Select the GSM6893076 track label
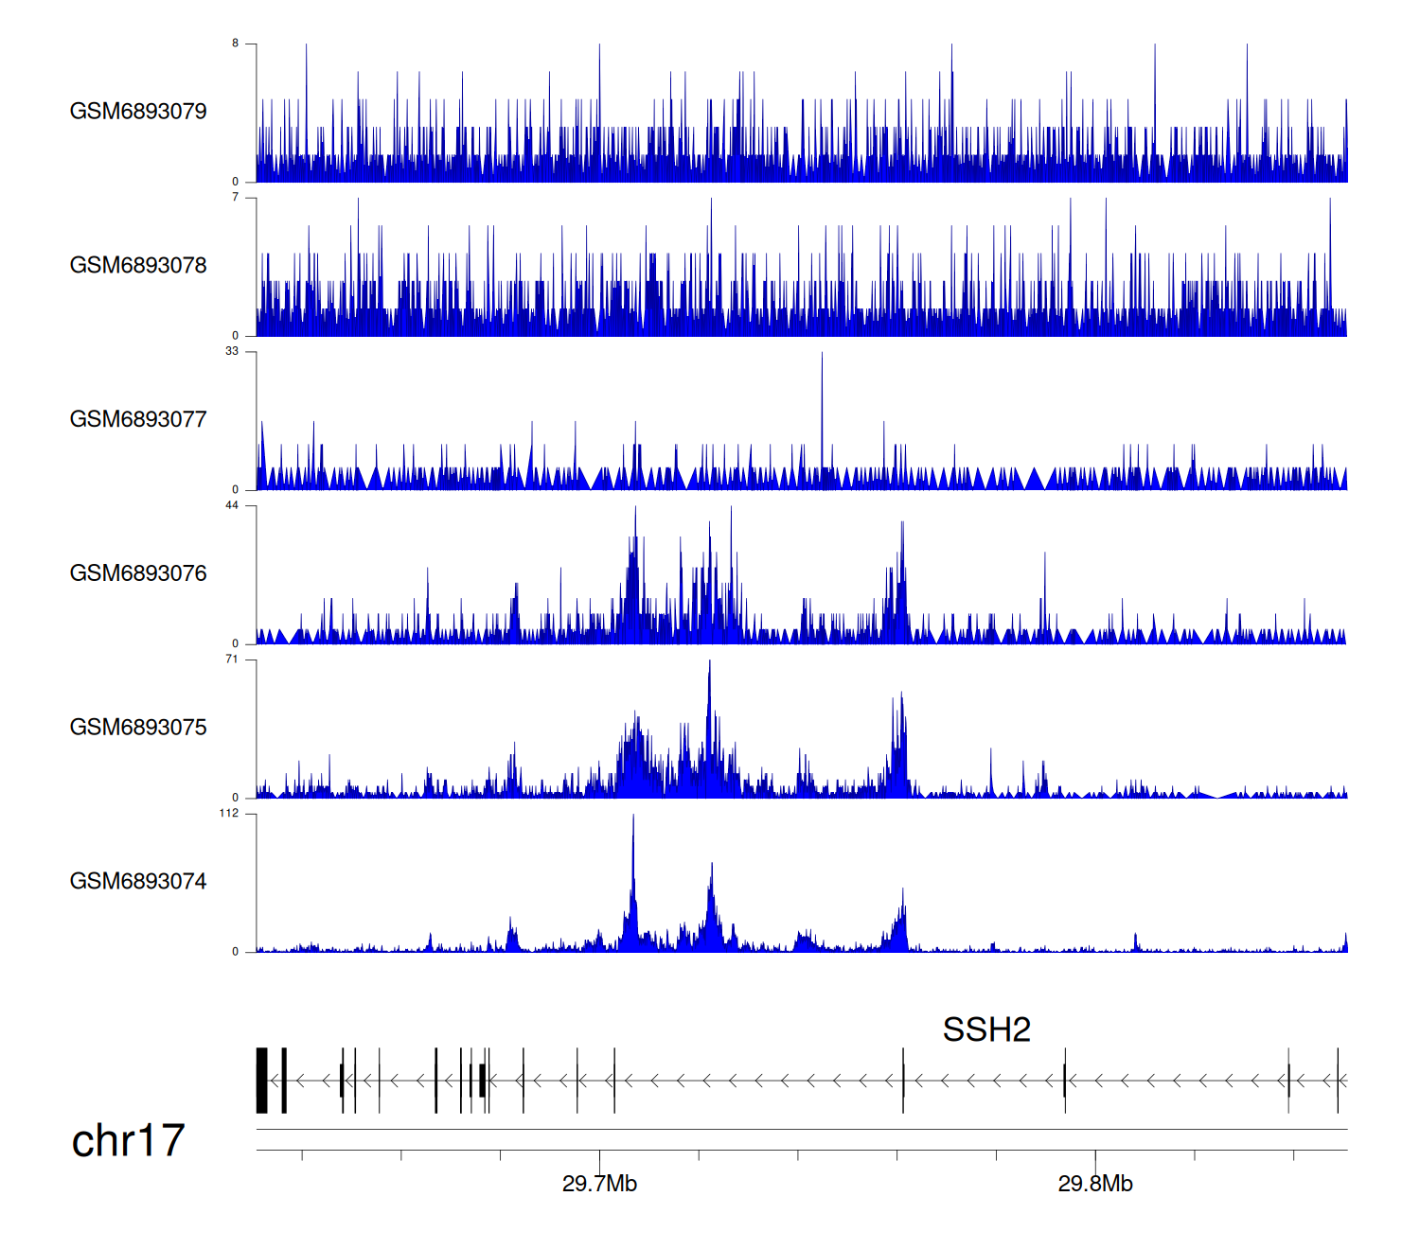 tap(138, 573)
